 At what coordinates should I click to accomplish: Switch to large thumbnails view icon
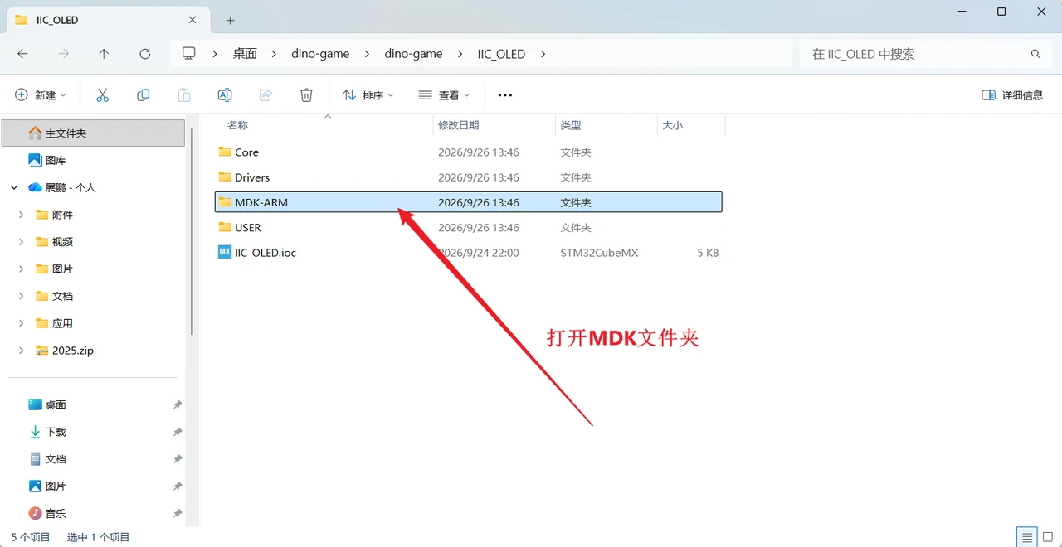click(1047, 537)
